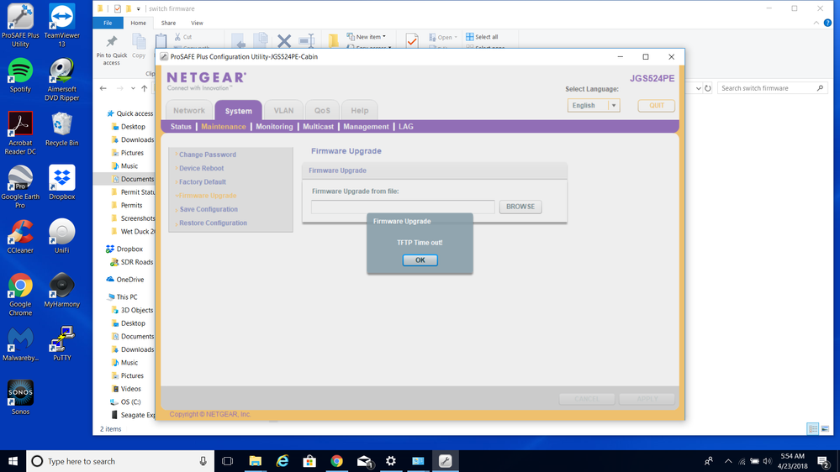Click the BROWSE button for firmware file

pyautogui.click(x=520, y=207)
